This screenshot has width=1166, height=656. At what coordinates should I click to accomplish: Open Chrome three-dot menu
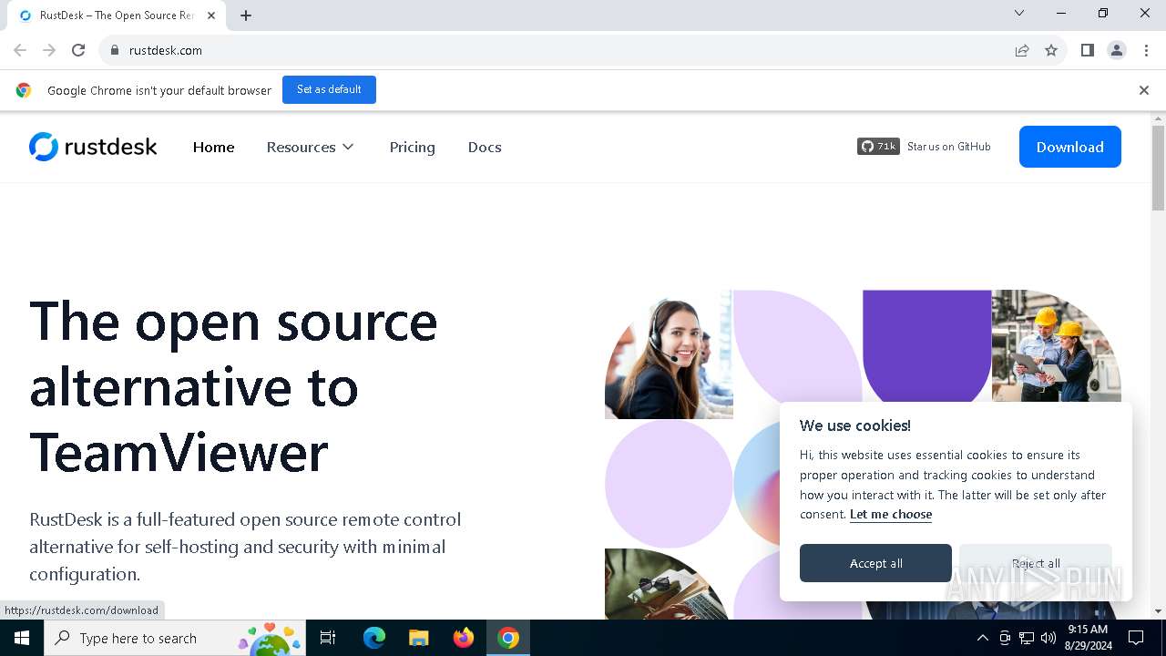pos(1146,50)
